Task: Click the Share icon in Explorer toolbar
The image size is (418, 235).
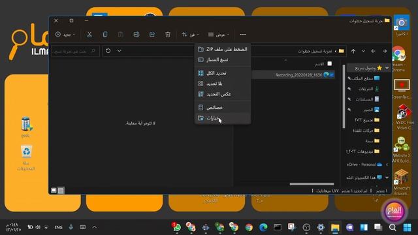Action: click(x=152, y=35)
